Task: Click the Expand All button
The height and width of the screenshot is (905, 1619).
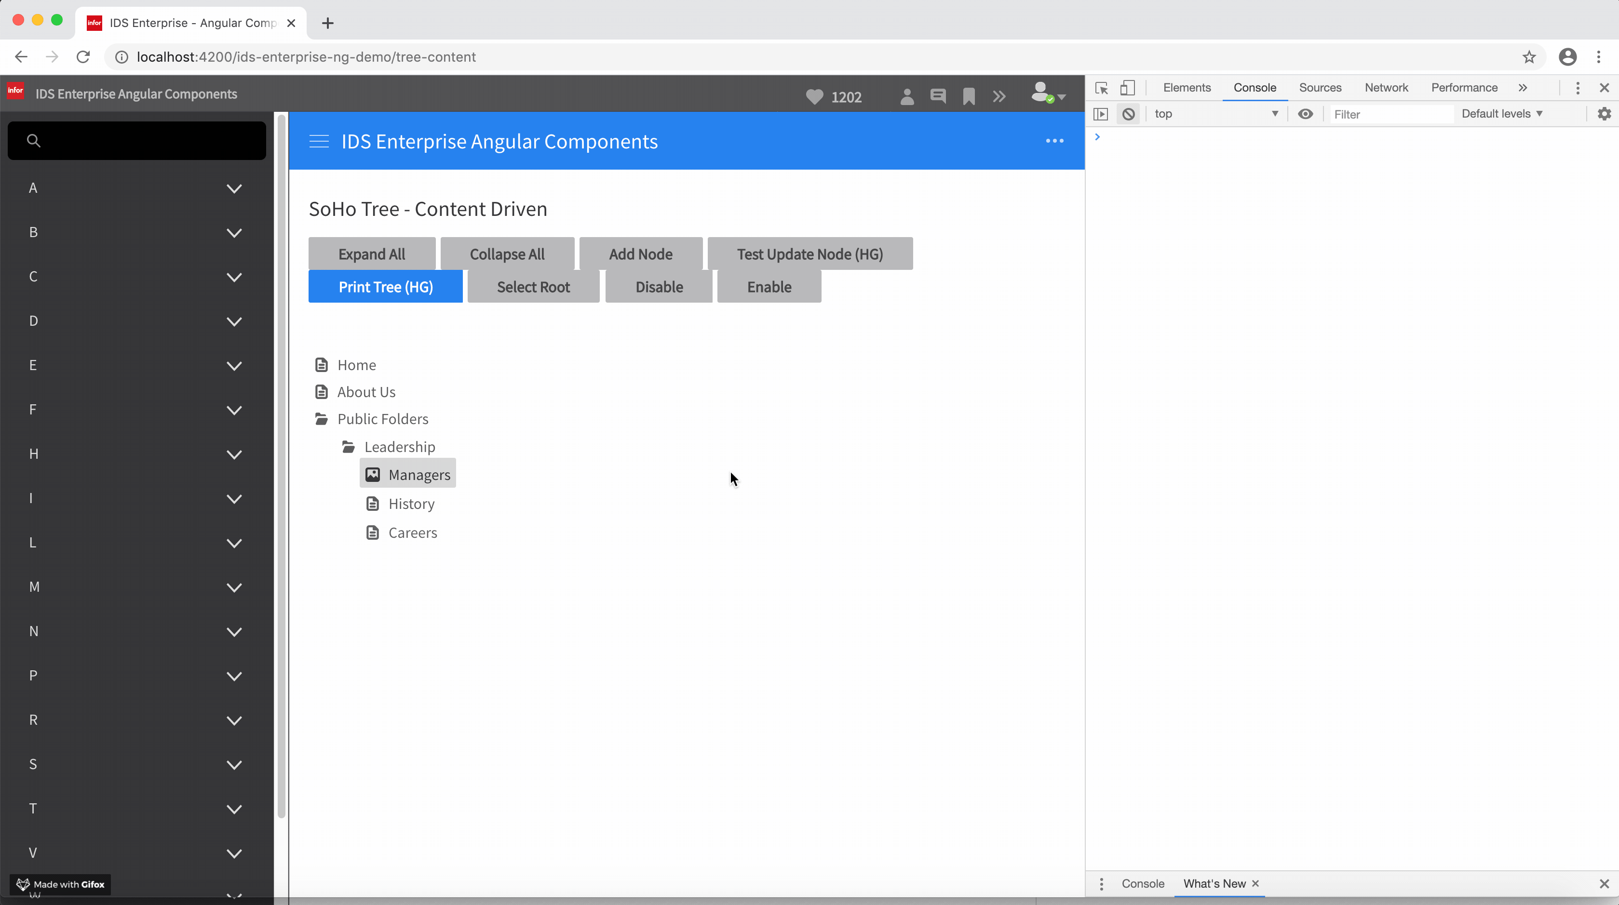Action: [371, 254]
